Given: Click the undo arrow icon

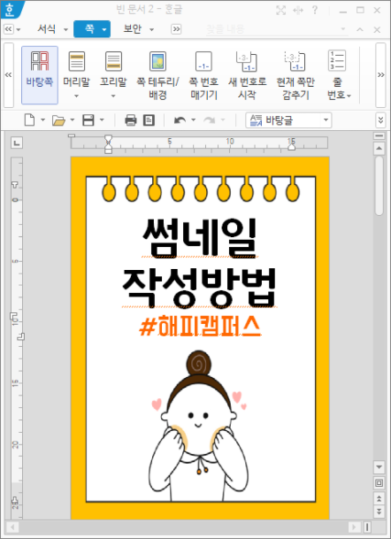Looking at the screenshot, I should tap(180, 120).
